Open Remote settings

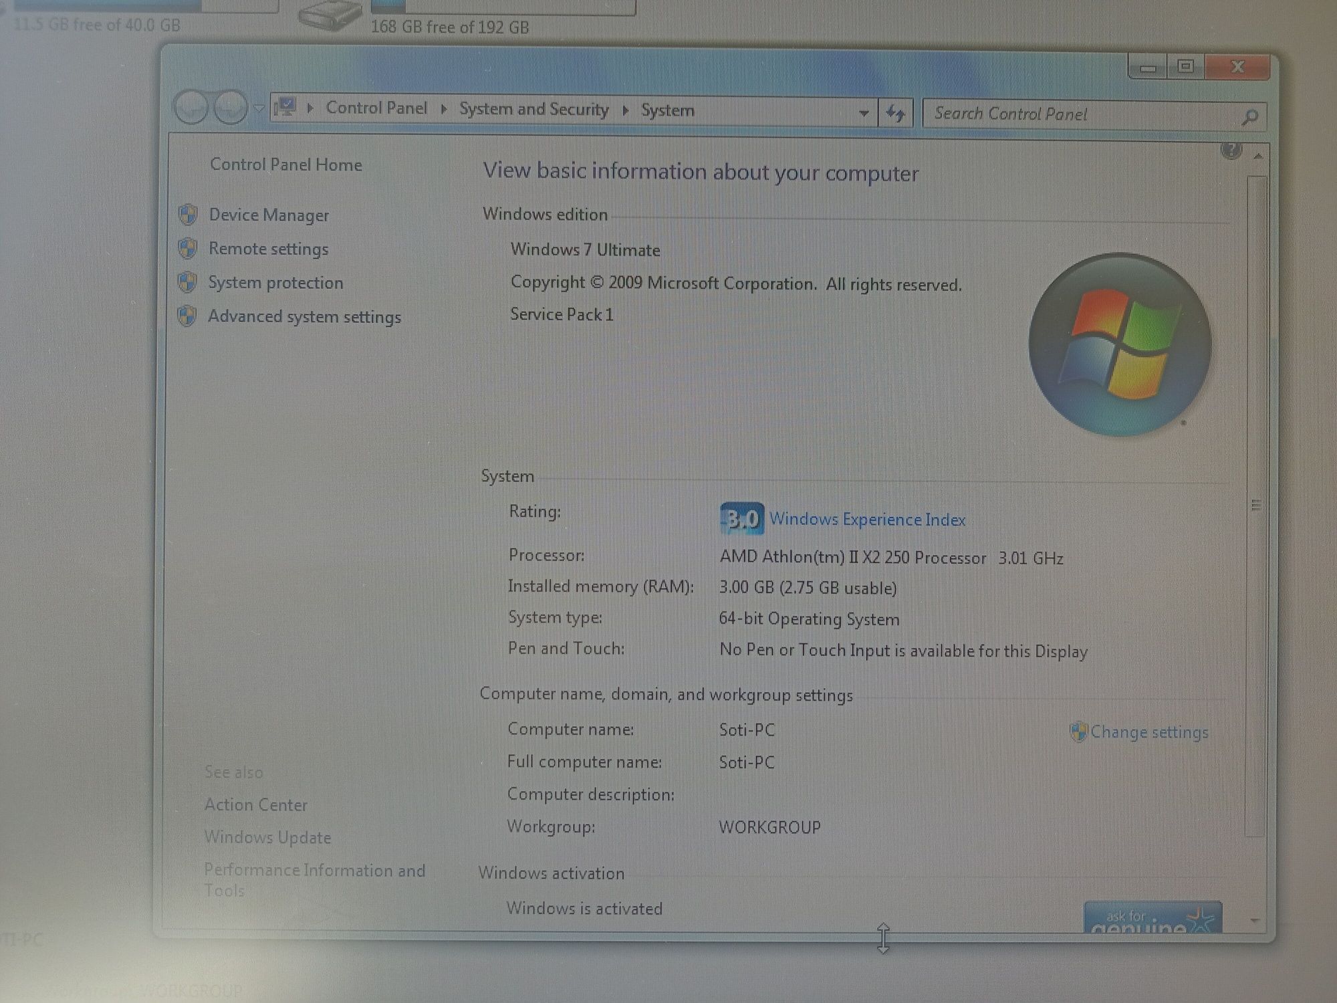point(268,249)
